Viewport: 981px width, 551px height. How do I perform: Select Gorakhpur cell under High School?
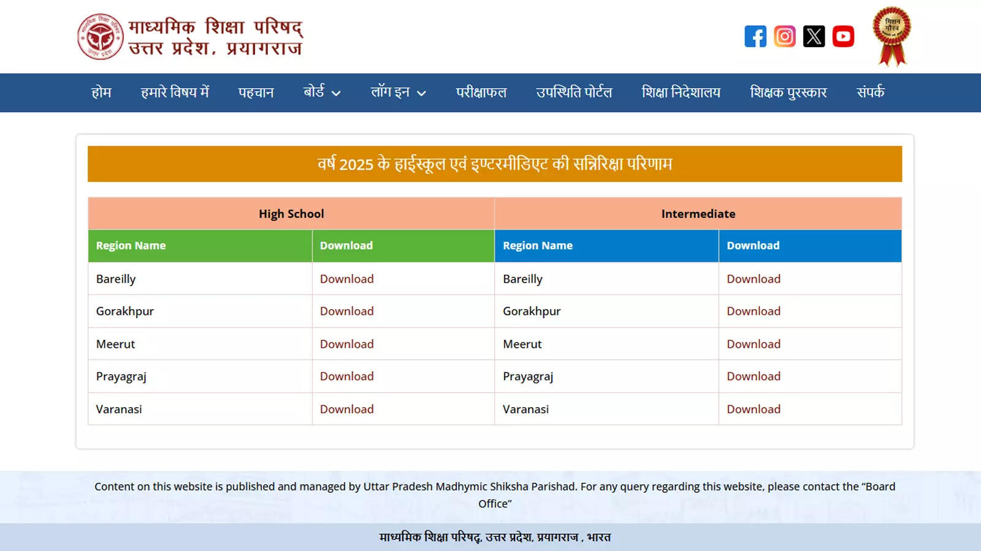(x=200, y=311)
